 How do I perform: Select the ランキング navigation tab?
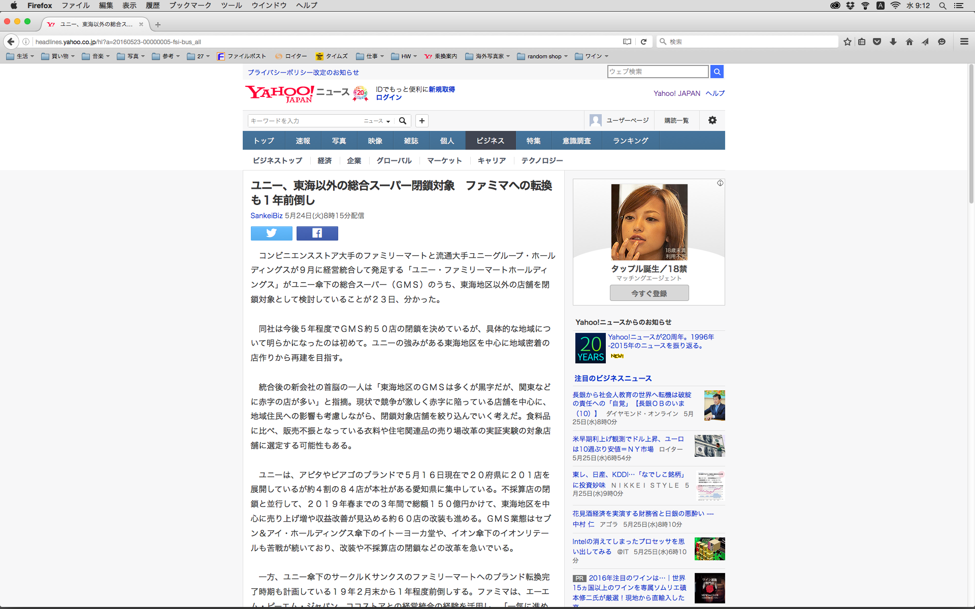(630, 141)
